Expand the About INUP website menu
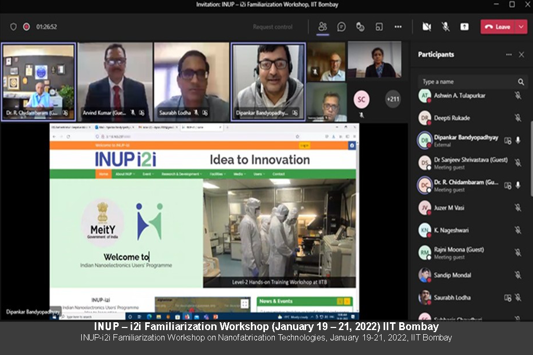 point(125,174)
